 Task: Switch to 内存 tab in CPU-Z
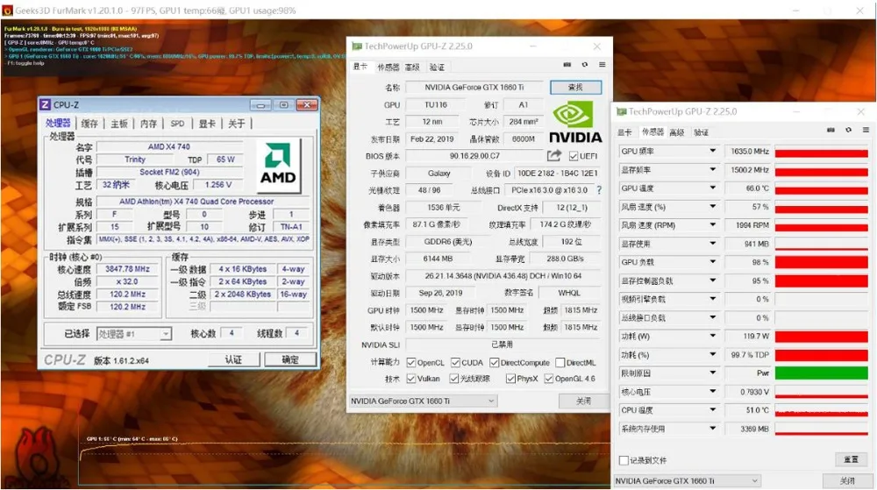tap(148, 124)
